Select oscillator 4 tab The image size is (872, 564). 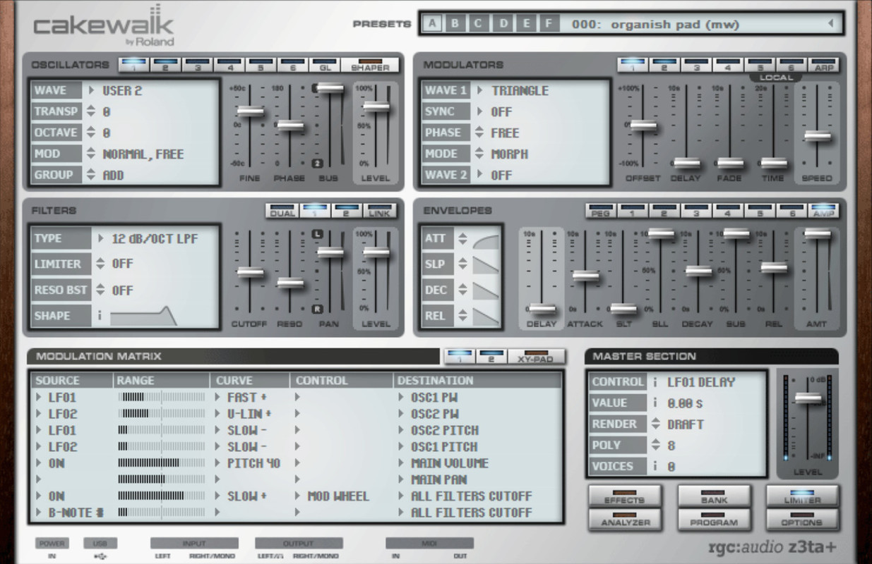tap(229, 65)
